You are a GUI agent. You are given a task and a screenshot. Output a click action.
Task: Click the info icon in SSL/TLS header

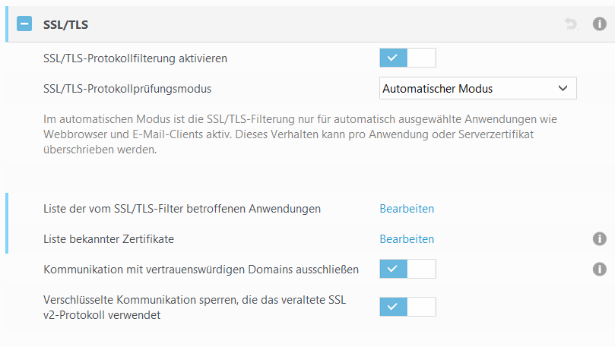pyautogui.click(x=599, y=24)
